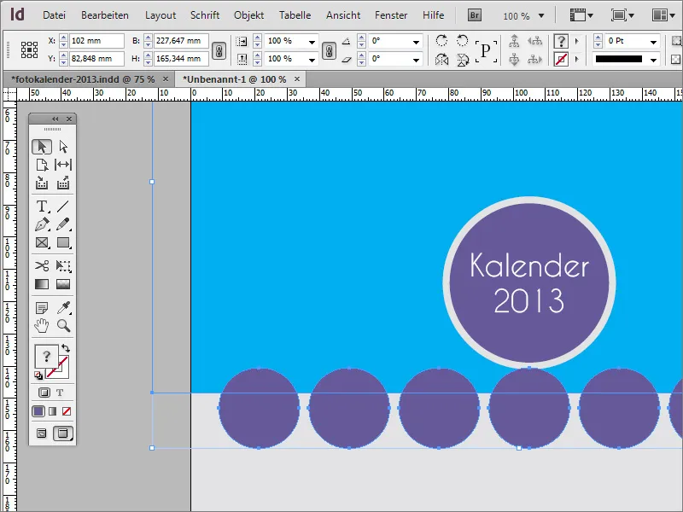
Task: Select the Gradient Swatch tool
Action: coord(42,284)
